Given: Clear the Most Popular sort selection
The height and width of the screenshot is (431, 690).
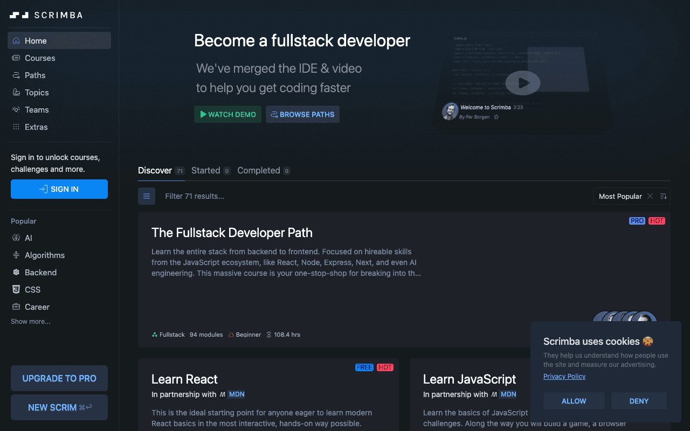Looking at the screenshot, I should pyautogui.click(x=650, y=196).
